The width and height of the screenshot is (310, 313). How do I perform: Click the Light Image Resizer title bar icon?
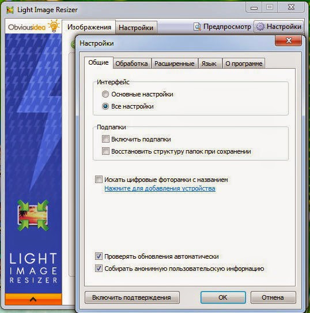point(10,10)
